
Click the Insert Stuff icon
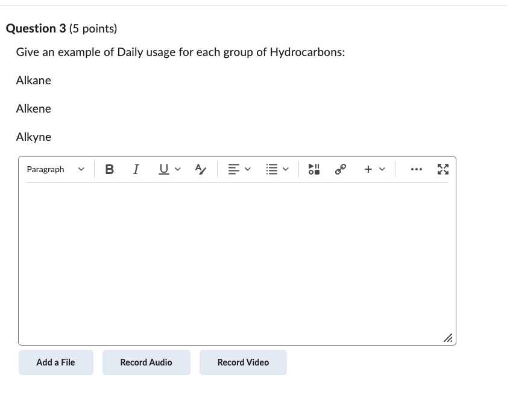[313, 169]
